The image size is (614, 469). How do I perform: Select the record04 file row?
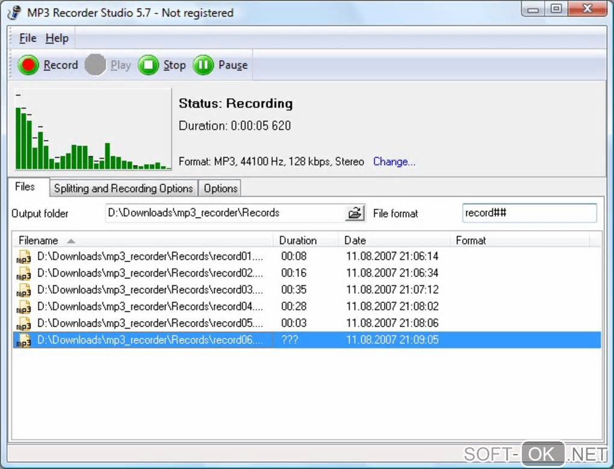(x=307, y=307)
